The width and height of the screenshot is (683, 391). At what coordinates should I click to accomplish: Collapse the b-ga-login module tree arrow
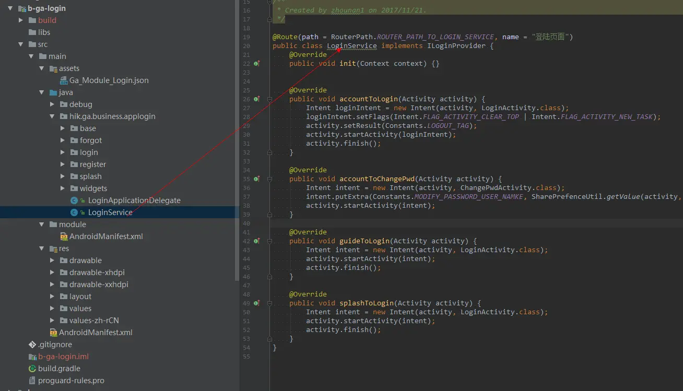[x=10, y=8]
